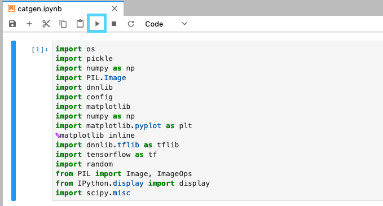The image size is (383, 206).
Task: Click the line 'from PIL import Image, ImageOps'
Action: (x=124, y=174)
